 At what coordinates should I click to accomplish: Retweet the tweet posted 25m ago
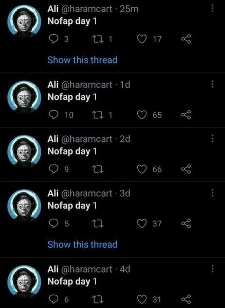(x=98, y=39)
